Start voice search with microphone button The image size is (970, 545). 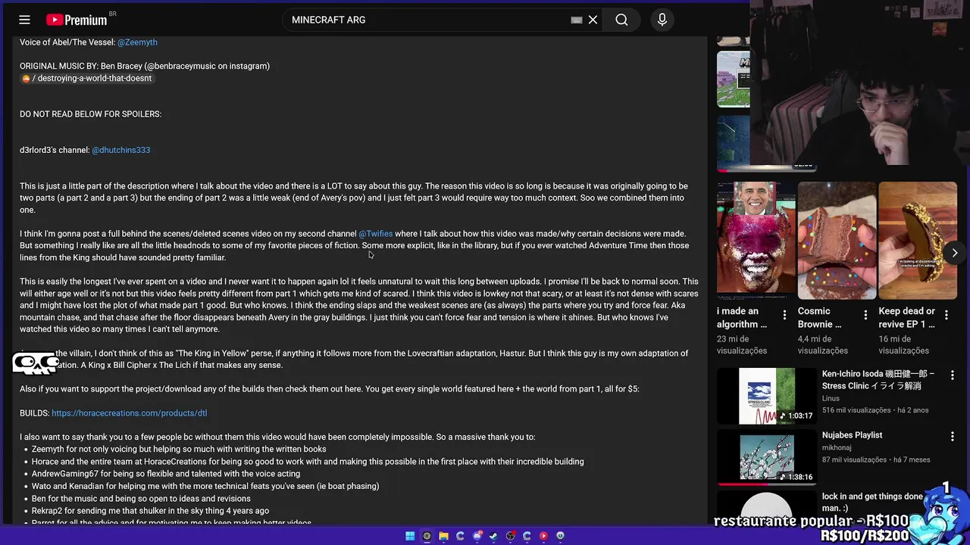tap(662, 20)
